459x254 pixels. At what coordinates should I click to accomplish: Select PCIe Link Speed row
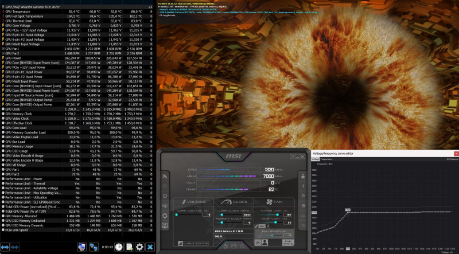click(x=77, y=230)
